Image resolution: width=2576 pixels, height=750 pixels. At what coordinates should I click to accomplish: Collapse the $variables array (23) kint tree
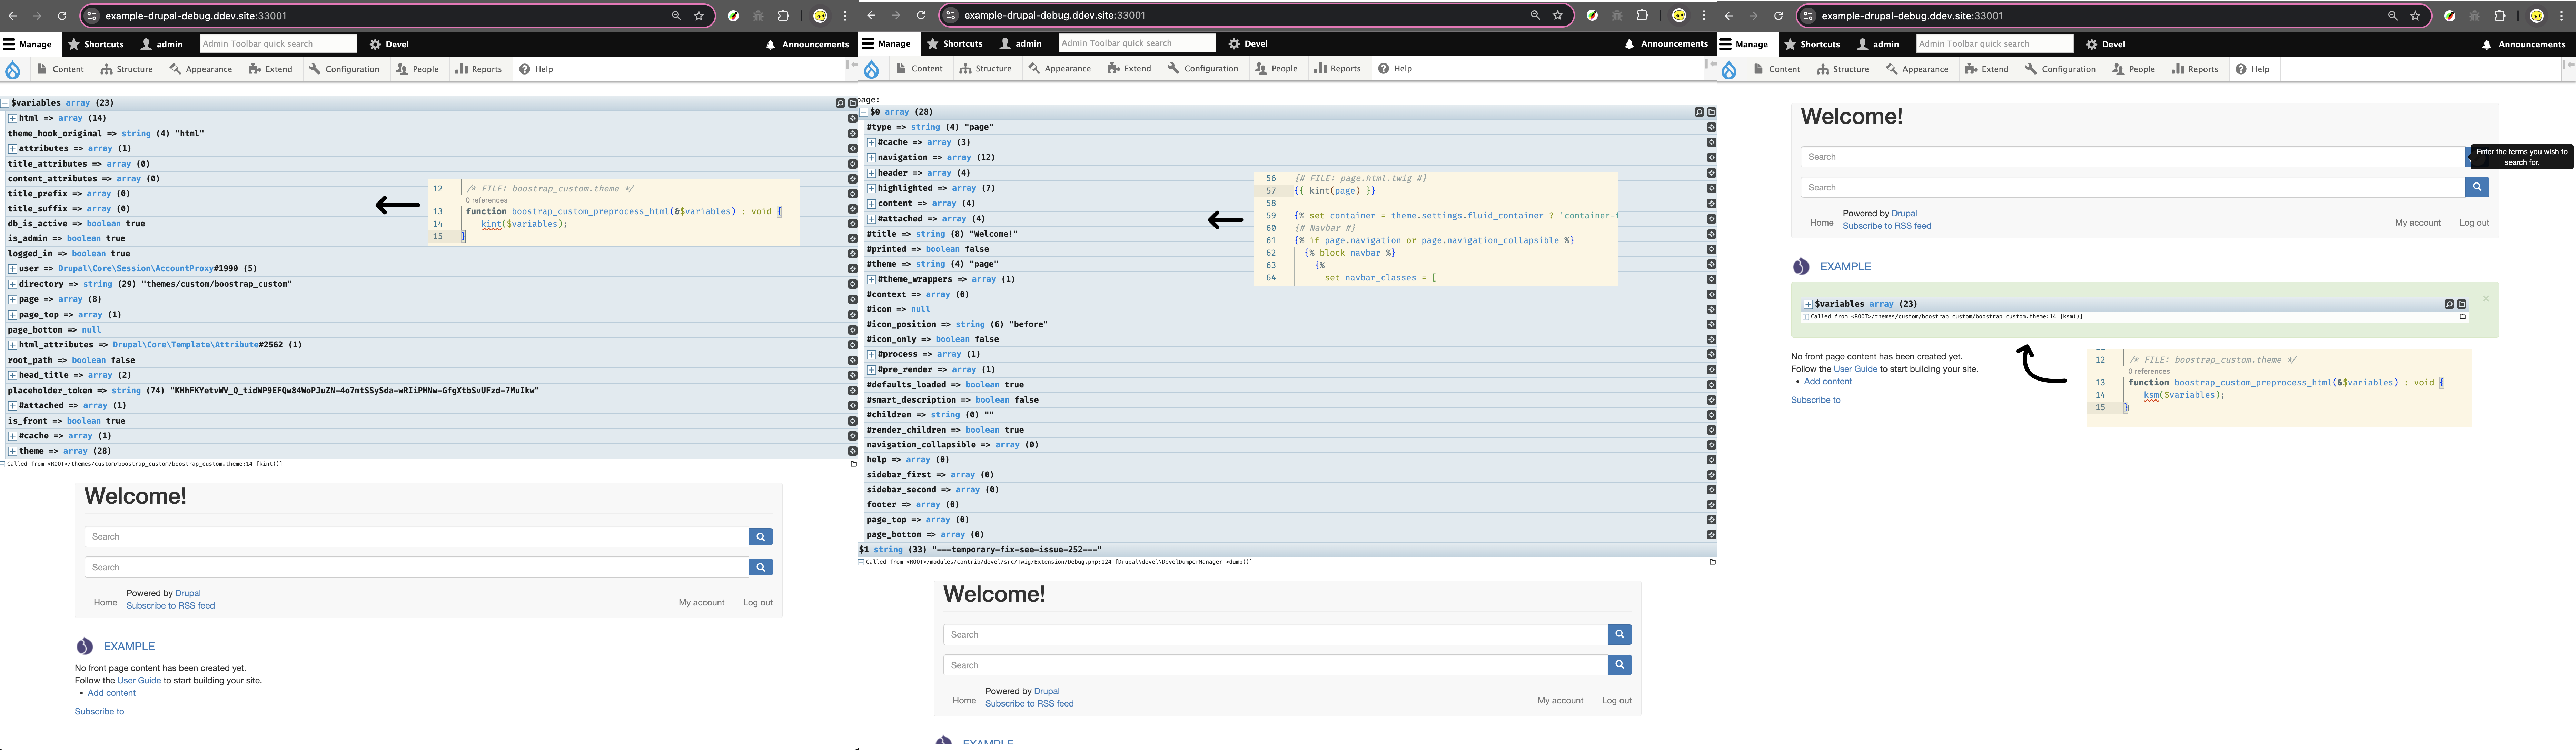(x=5, y=103)
